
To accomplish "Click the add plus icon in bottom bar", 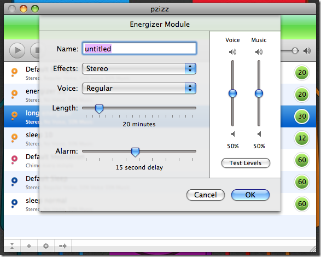I will pos(29,246).
